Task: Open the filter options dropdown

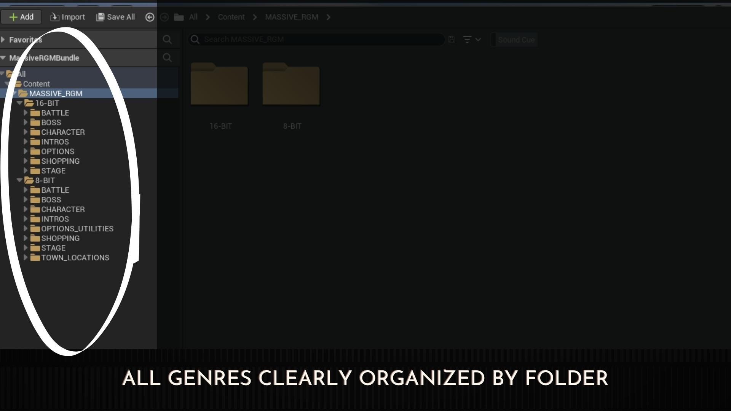Action: click(472, 40)
